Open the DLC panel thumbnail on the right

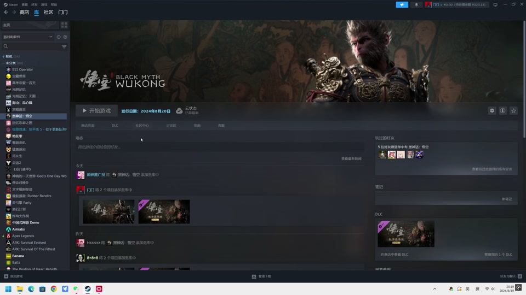[406, 234]
